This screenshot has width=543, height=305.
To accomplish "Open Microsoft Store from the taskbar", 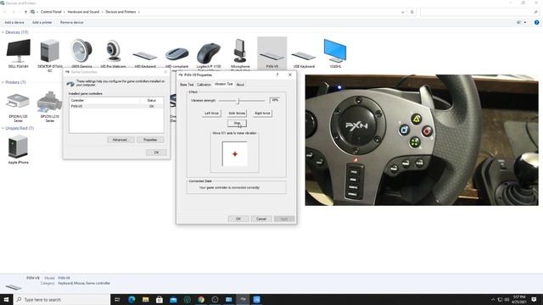I will tap(160, 299).
